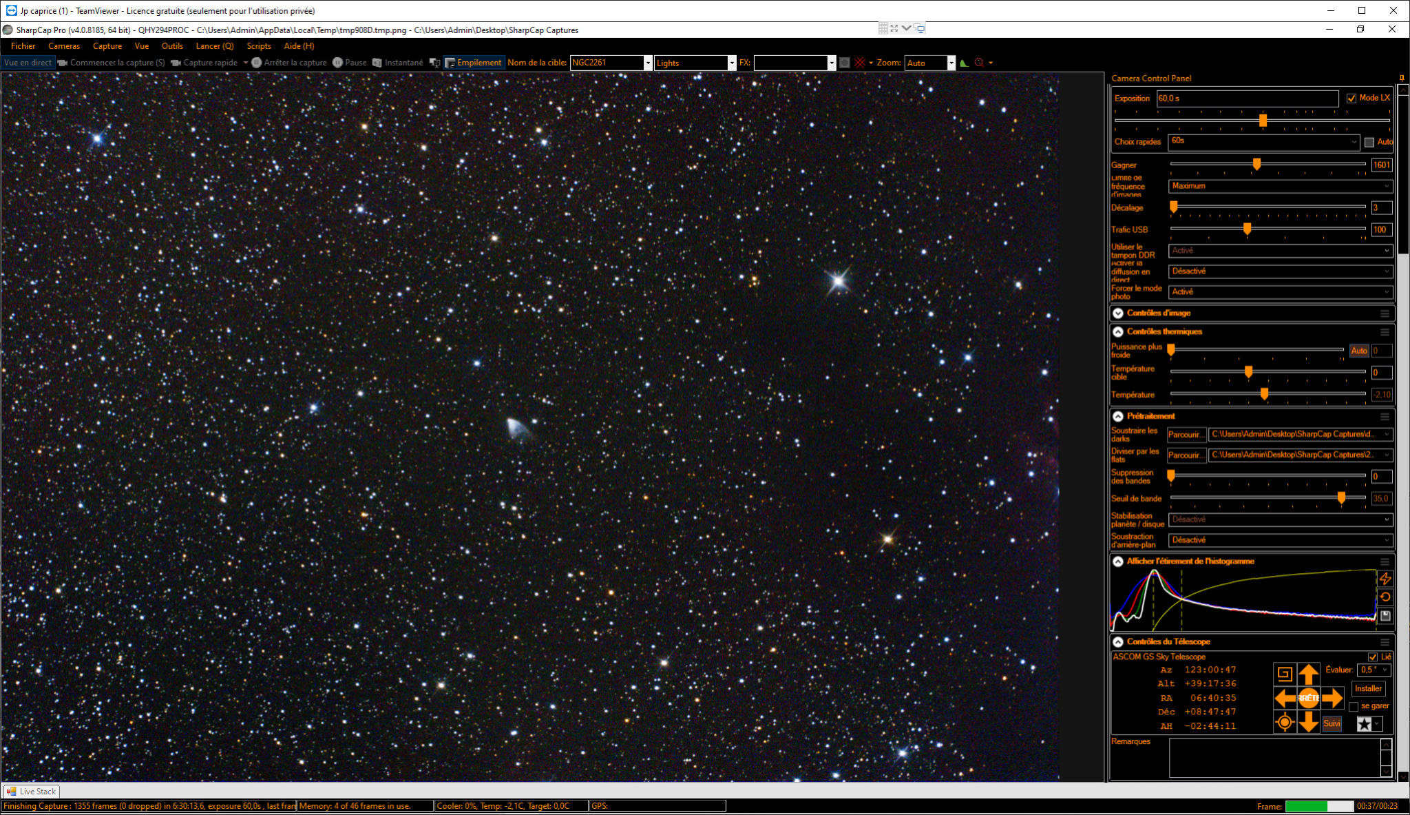Open the Capture menu
This screenshot has width=1410, height=815.
tap(107, 46)
